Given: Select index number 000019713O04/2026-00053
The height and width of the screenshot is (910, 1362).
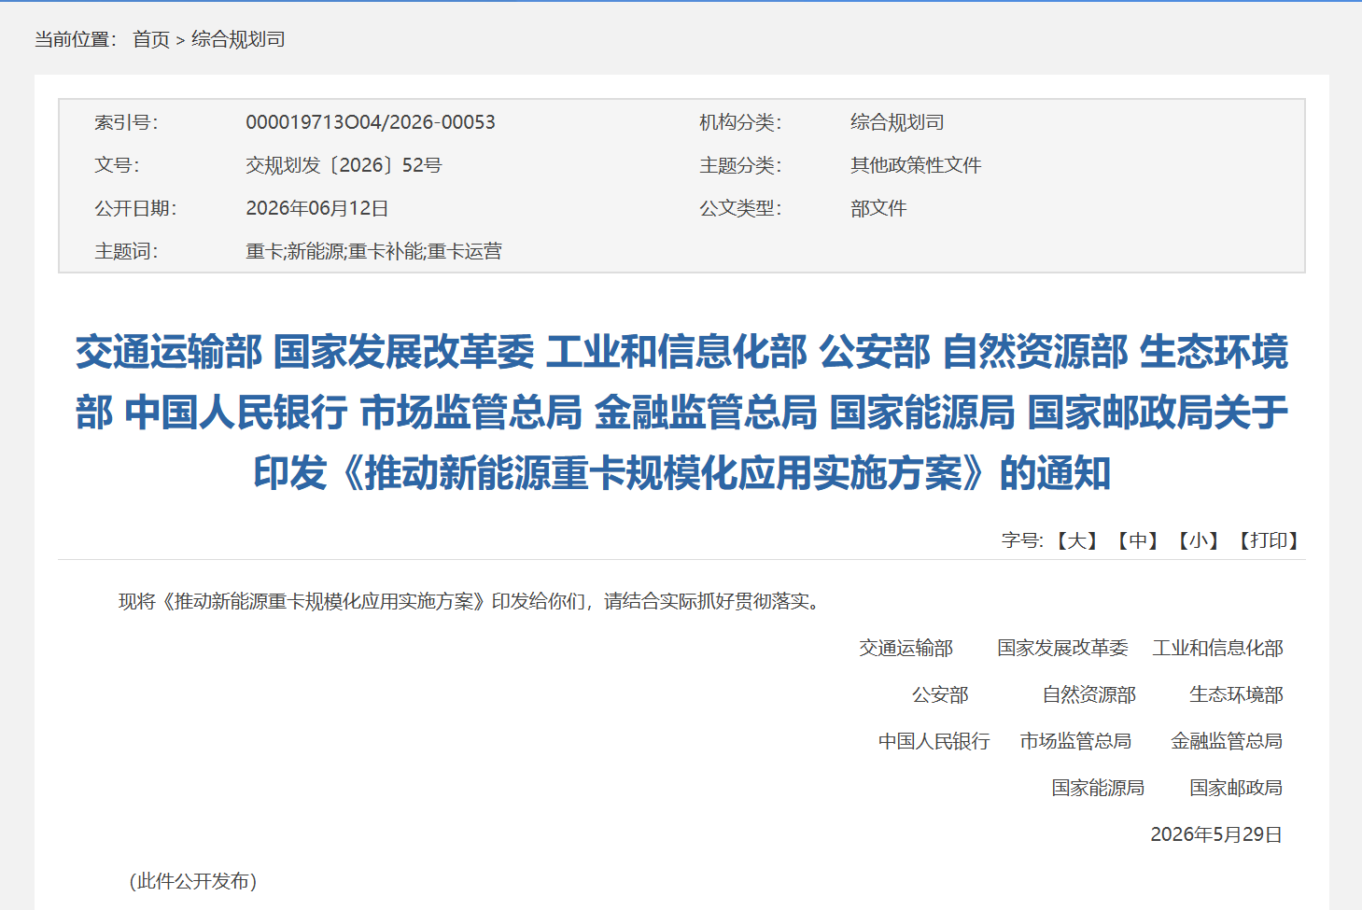Looking at the screenshot, I should [371, 122].
